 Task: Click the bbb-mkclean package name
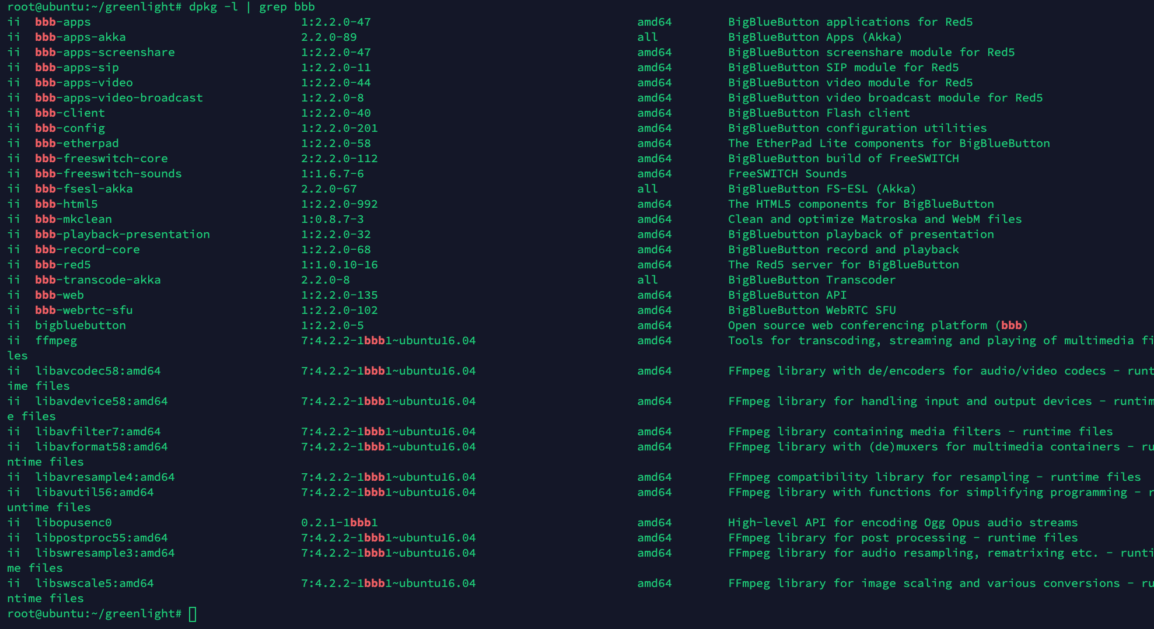click(74, 219)
